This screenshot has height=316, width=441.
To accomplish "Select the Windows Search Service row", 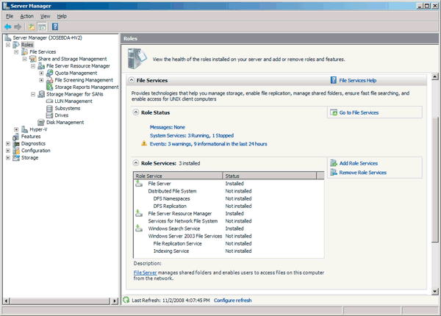I will (x=175, y=229).
